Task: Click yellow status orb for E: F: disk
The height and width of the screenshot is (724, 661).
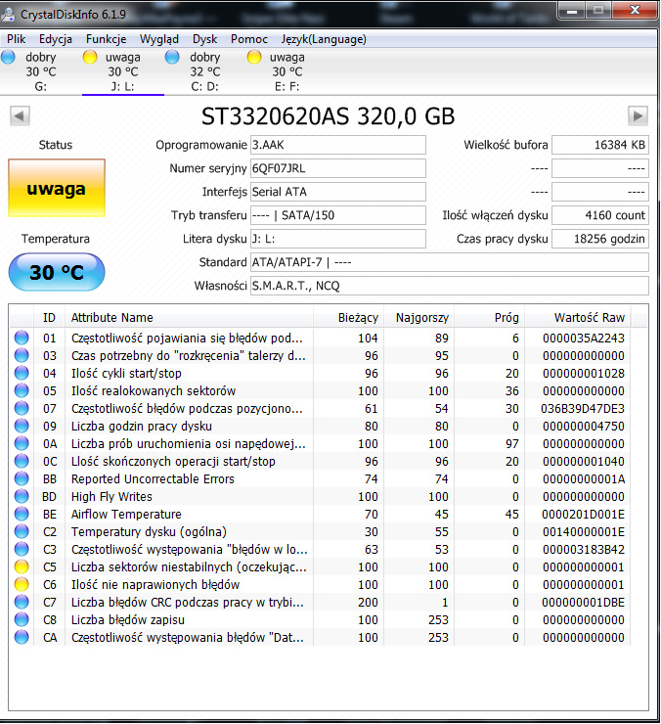Action: point(254,58)
